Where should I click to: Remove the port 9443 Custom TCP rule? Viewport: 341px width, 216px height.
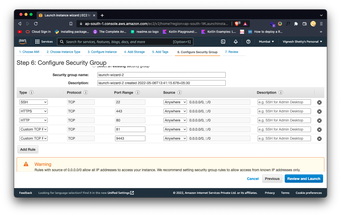pos(319,139)
